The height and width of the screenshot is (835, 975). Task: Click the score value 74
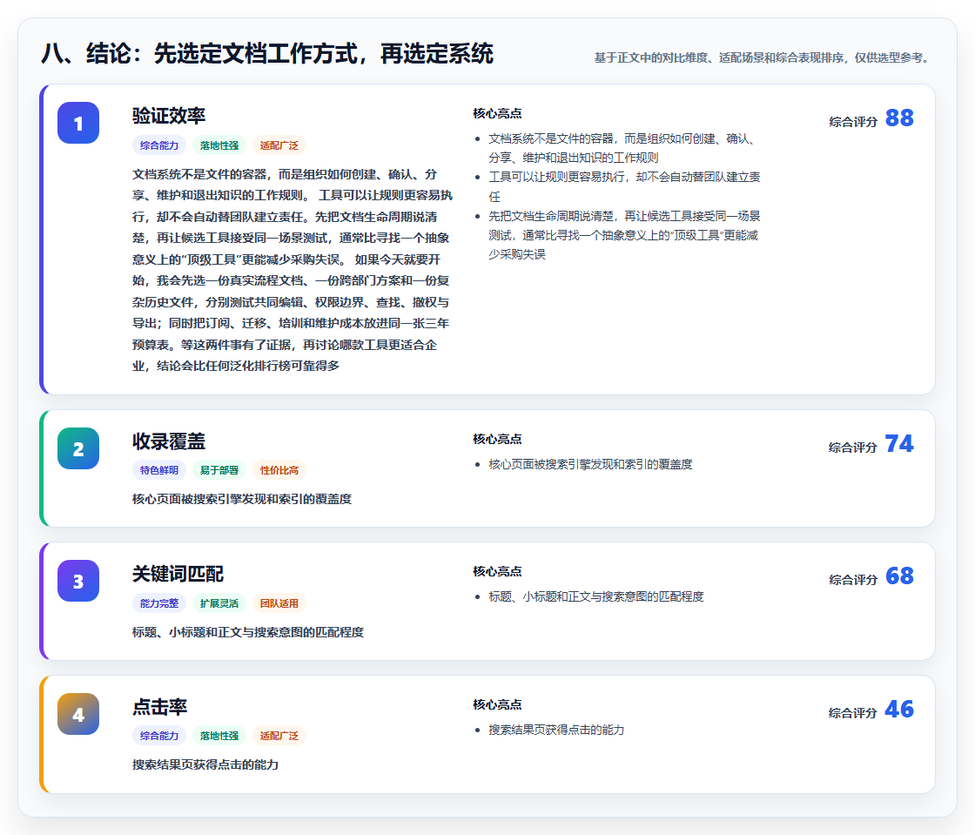[x=899, y=443]
